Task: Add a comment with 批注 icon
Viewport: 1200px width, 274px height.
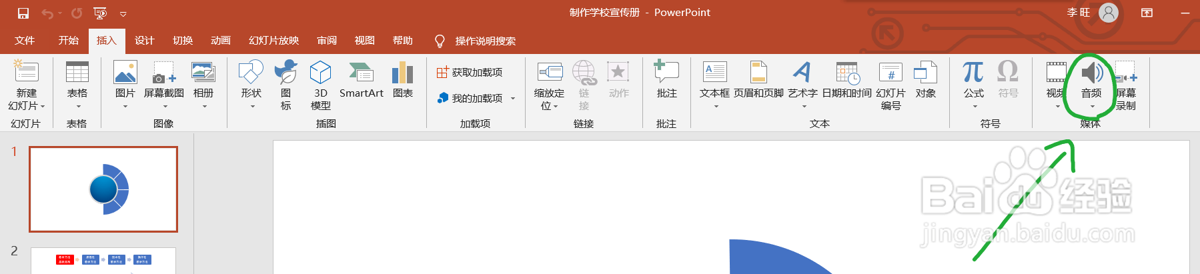Action: (x=666, y=80)
